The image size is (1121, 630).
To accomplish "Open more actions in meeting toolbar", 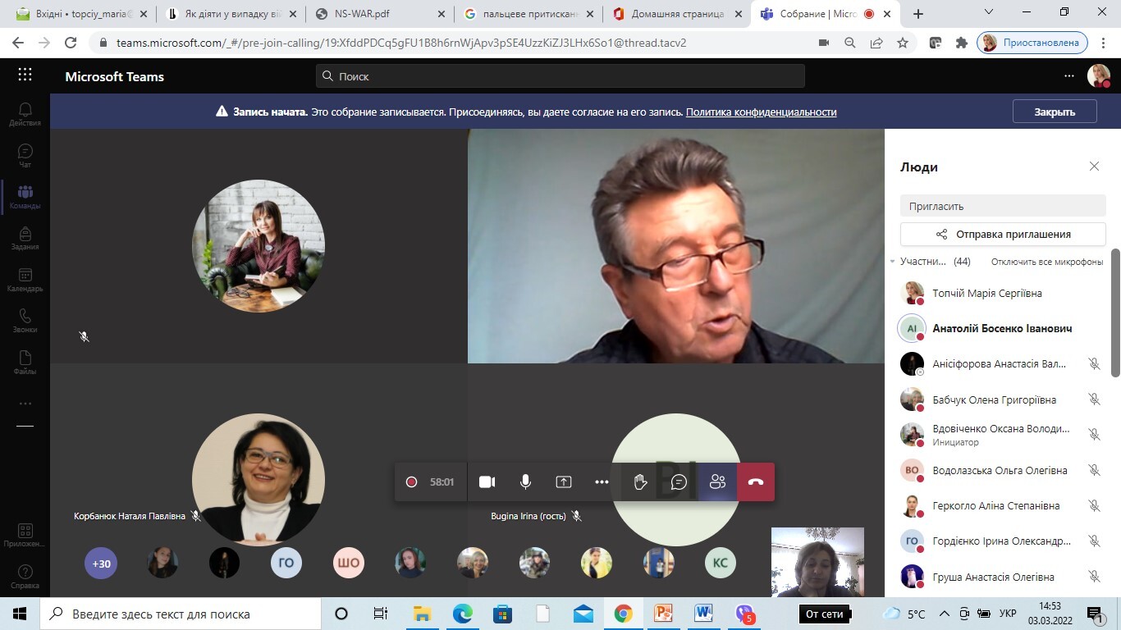I will 602,482.
